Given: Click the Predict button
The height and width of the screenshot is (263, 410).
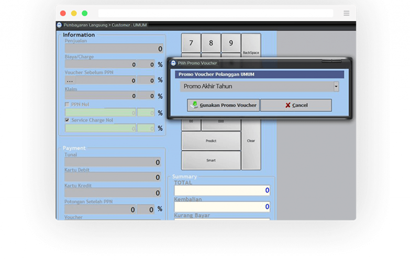Looking at the screenshot, I should coord(211,141).
